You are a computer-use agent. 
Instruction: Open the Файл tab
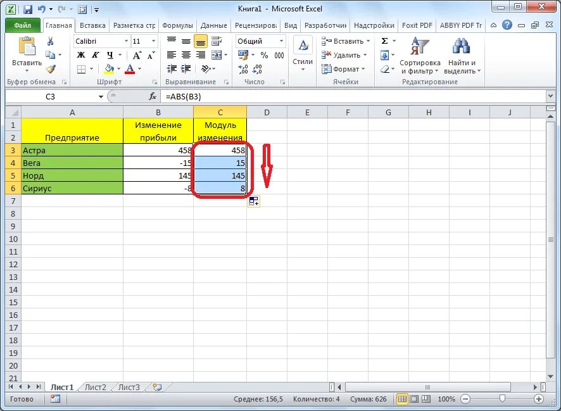point(23,25)
